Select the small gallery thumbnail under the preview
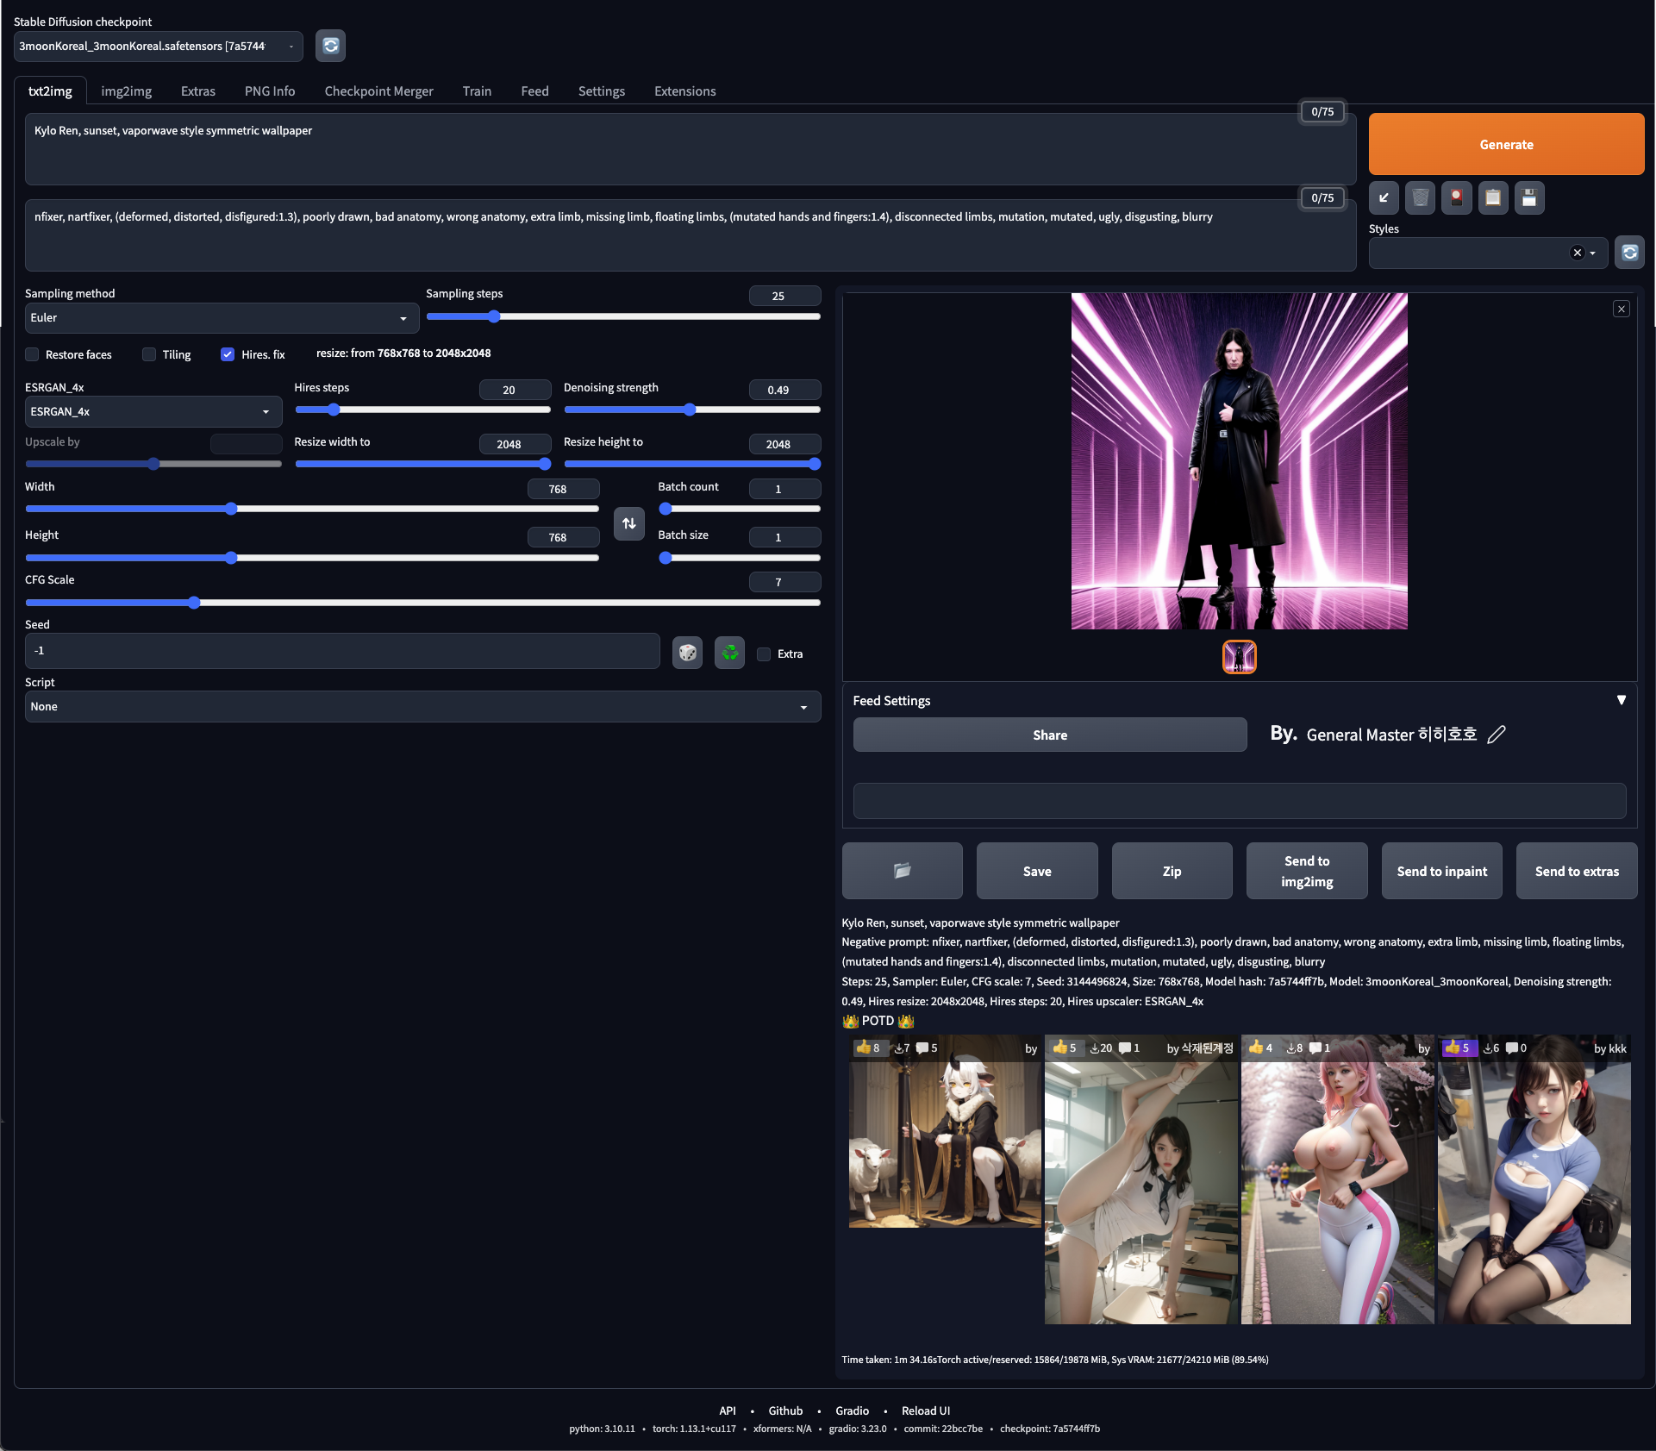Viewport: 1656px width, 1451px height. (1239, 657)
